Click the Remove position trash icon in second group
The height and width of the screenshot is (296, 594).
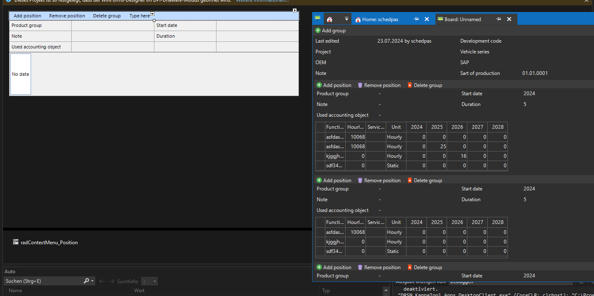360,180
